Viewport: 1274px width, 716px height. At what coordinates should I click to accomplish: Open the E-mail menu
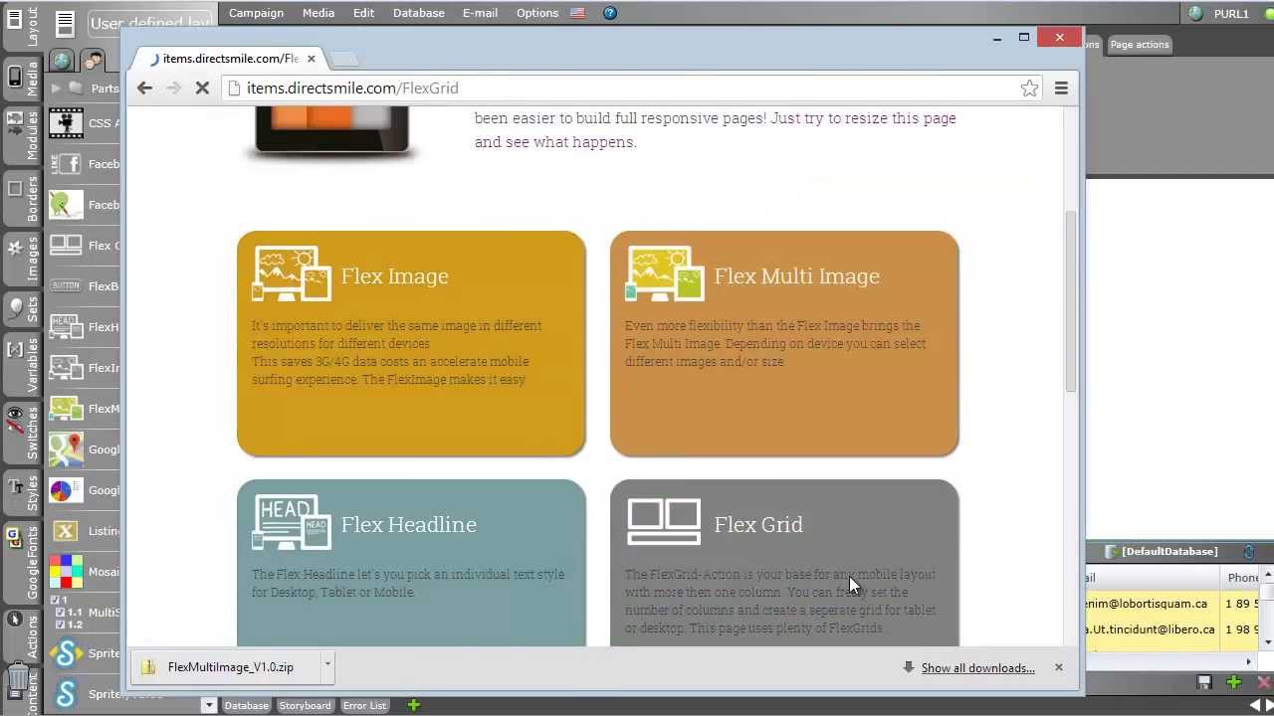point(480,13)
